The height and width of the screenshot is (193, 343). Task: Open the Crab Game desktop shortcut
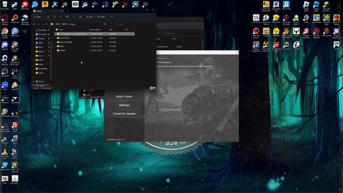[x=256, y=19]
